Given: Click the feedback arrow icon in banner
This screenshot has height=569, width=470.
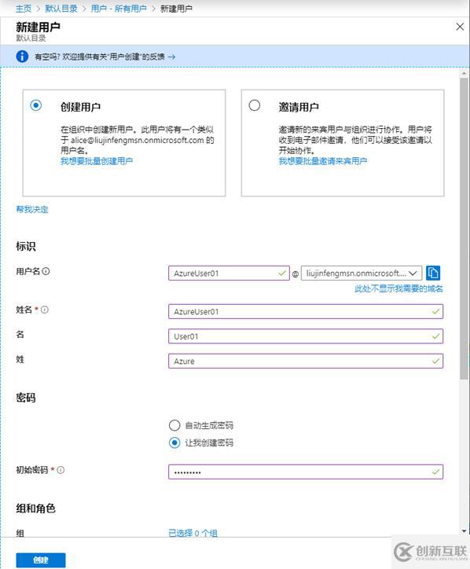Looking at the screenshot, I should 171,57.
